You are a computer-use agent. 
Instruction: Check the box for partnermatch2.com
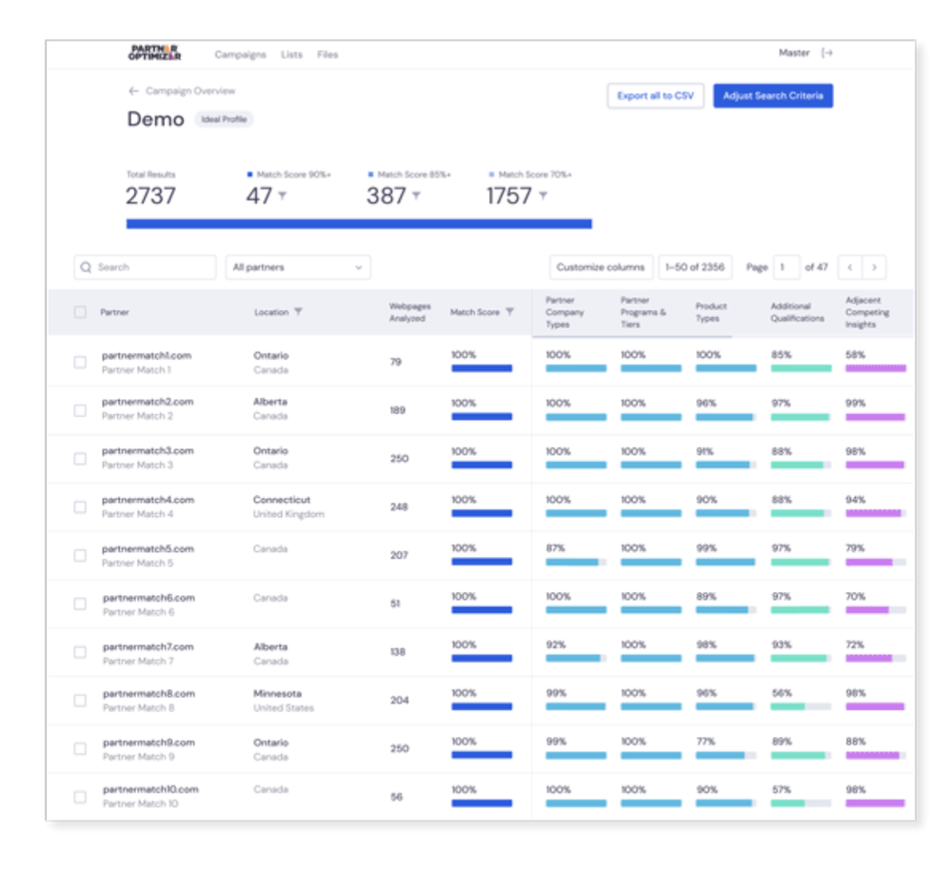pyautogui.click(x=80, y=410)
